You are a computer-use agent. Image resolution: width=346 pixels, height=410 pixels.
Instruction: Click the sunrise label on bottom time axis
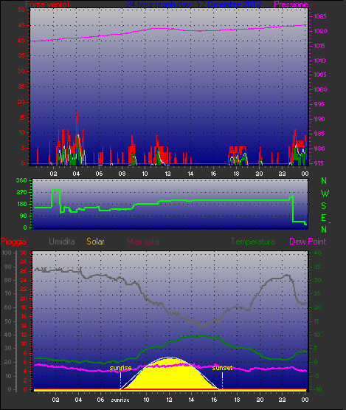120,400
